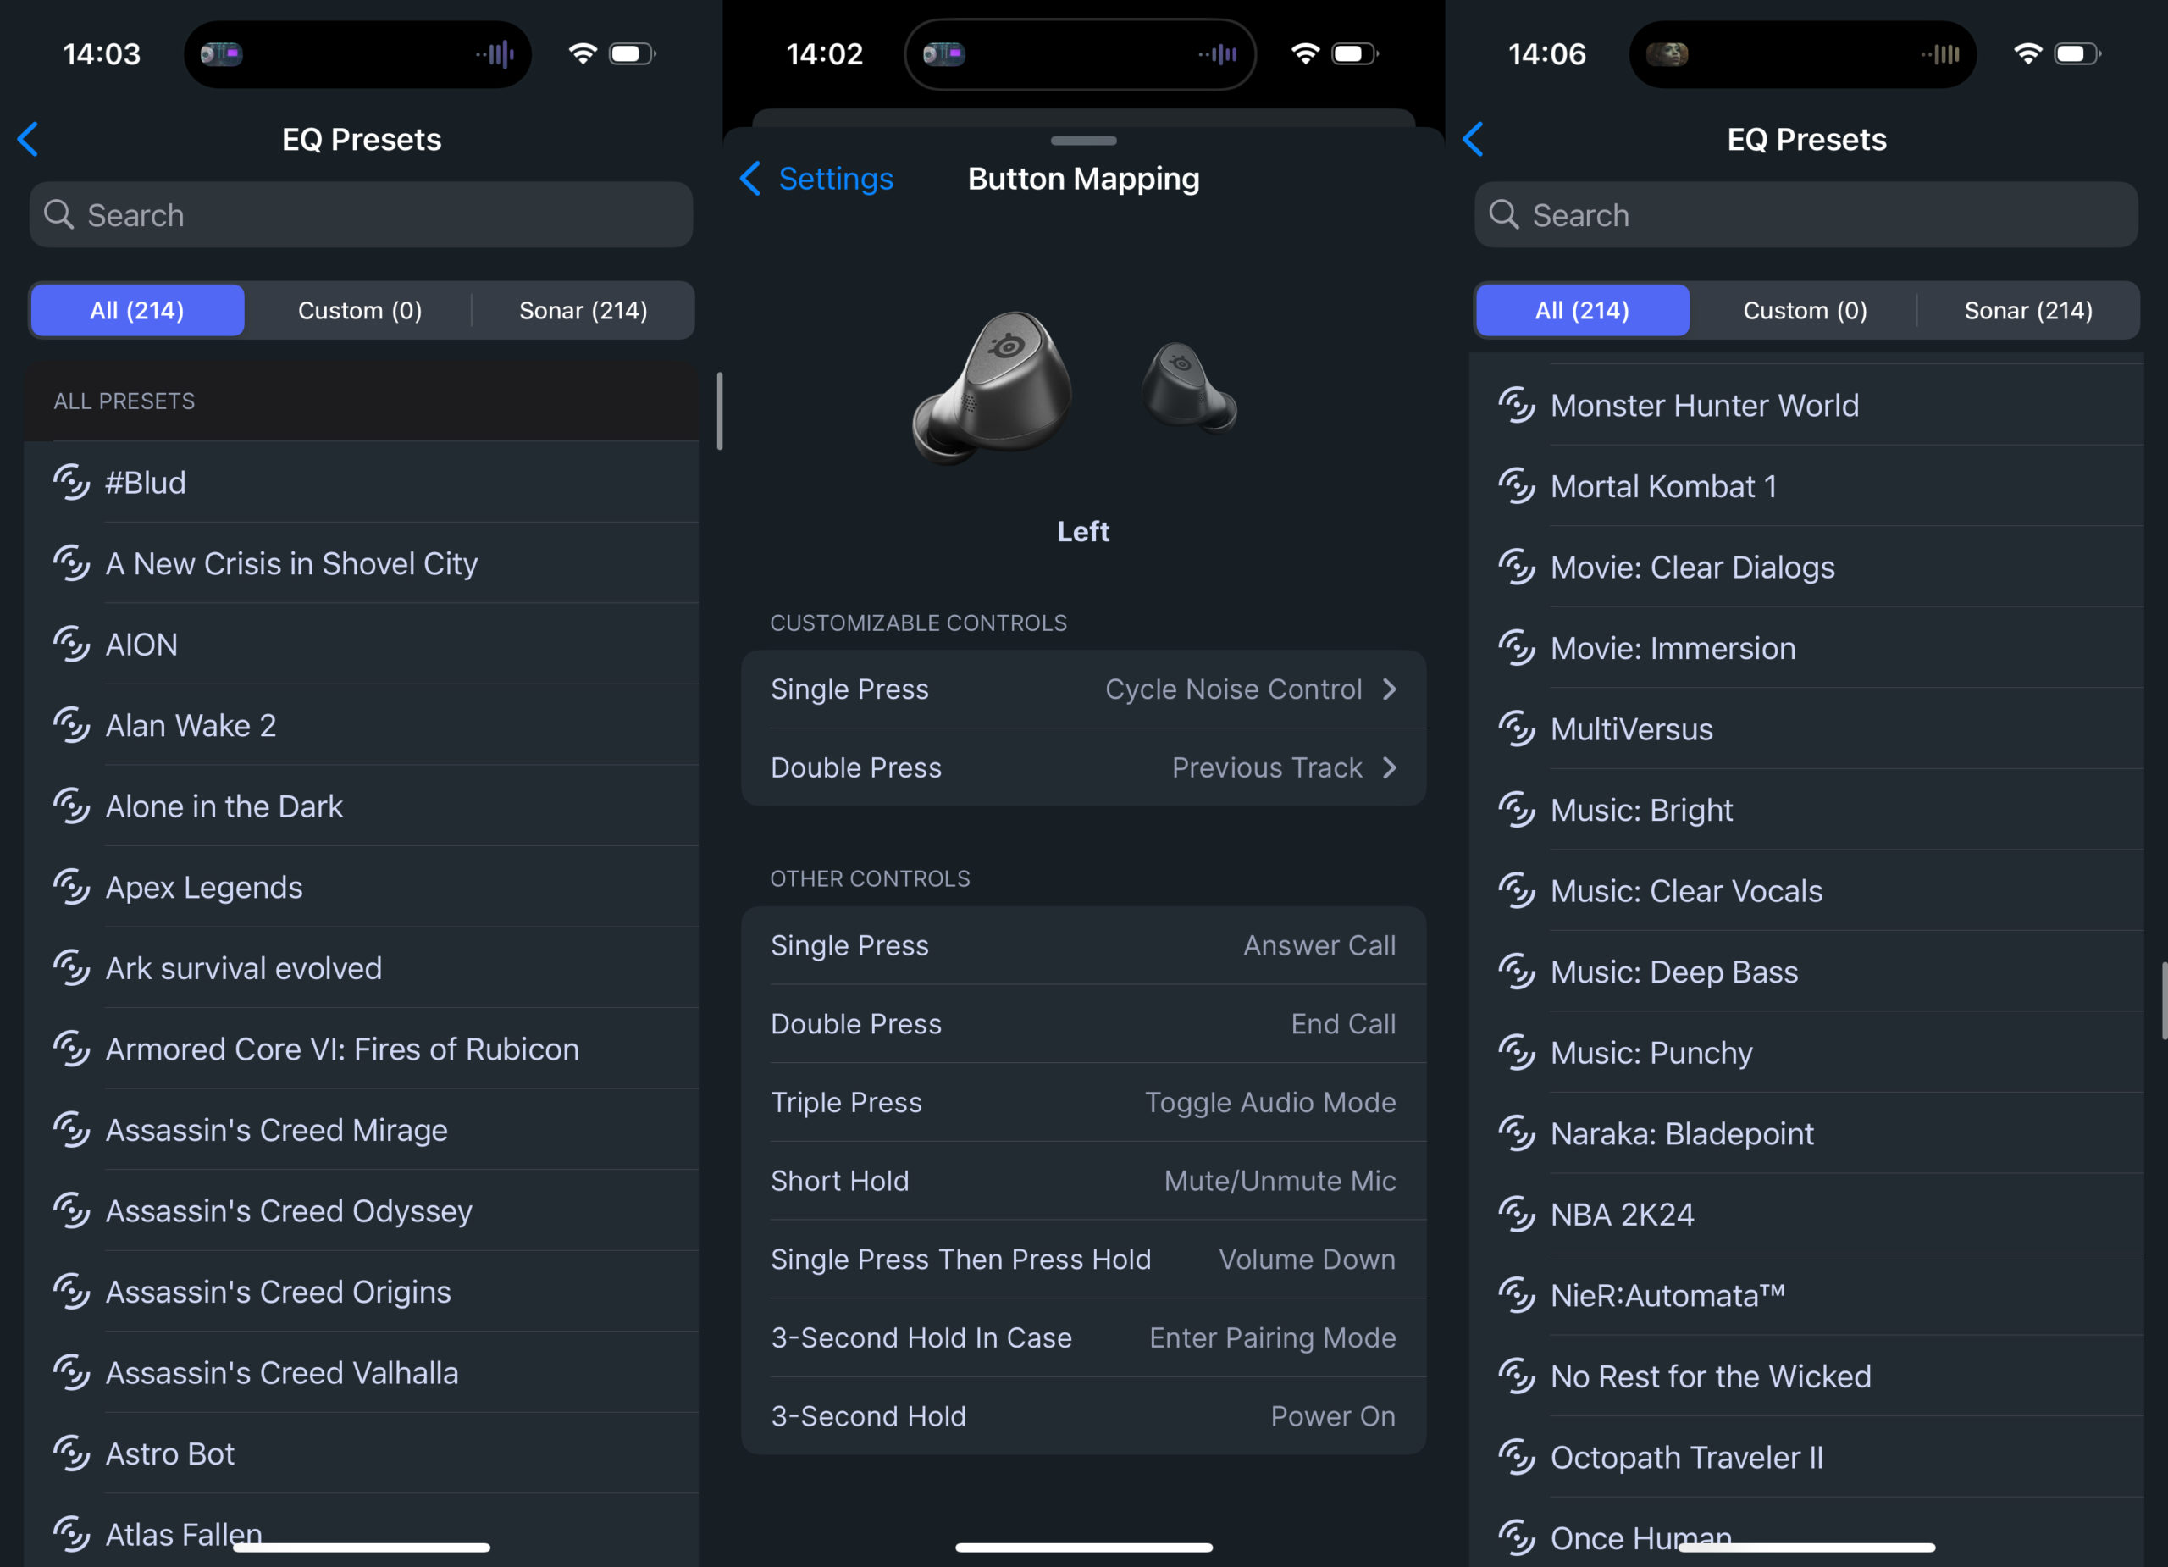This screenshot has width=2168, height=1567.
Task: Click the preset icon beside Naraka: Bladepoint
Action: coord(1517,1134)
